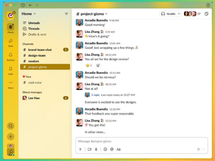Open Later bookmark in the rail
The width and height of the screenshot is (215, 161).
click(x=11, y=71)
